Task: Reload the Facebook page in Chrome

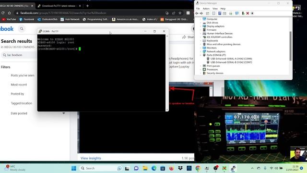Action: click(x=3, y=13)
